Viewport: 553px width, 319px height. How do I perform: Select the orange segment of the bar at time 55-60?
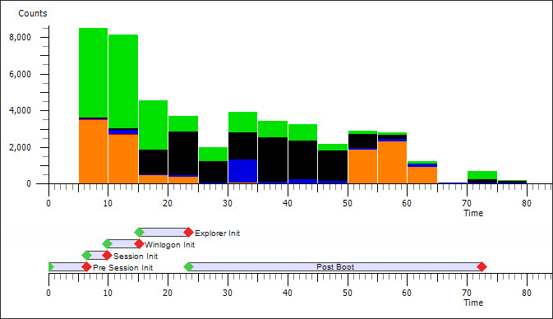[x=392, y=162]
